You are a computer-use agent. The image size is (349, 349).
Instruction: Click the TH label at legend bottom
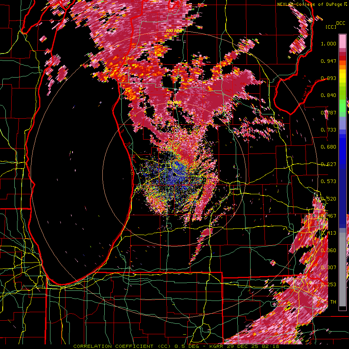point(333,302)
